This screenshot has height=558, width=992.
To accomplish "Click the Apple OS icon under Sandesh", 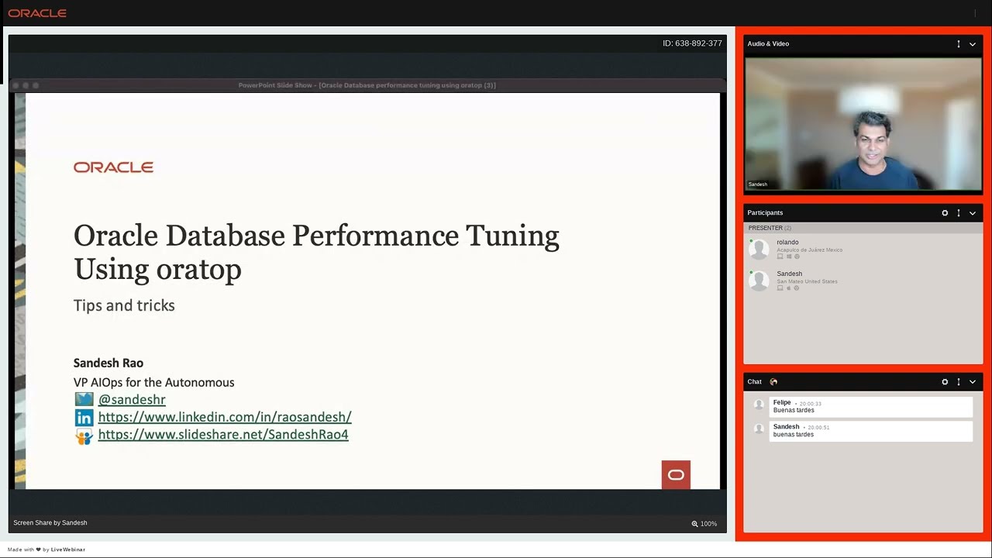I will coord(789,288).
